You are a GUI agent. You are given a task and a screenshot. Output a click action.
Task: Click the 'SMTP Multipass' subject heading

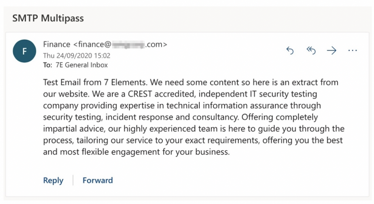pyautogui.click(x=48, y=18)
